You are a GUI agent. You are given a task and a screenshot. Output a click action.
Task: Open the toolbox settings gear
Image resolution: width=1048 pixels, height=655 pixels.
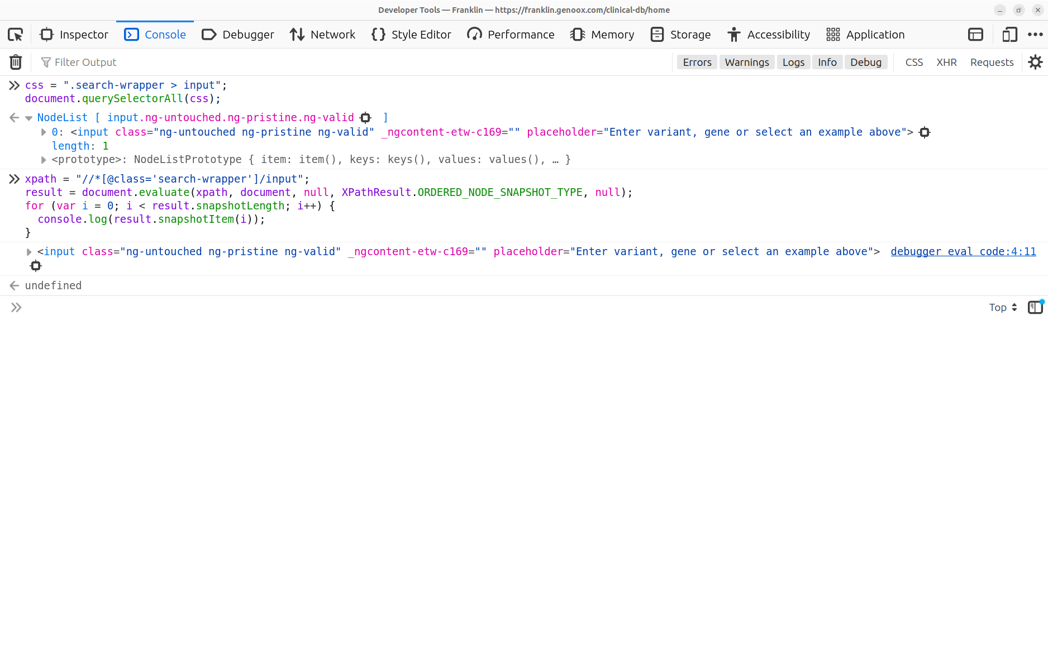pyautogui.click(x=1035, y=62)
